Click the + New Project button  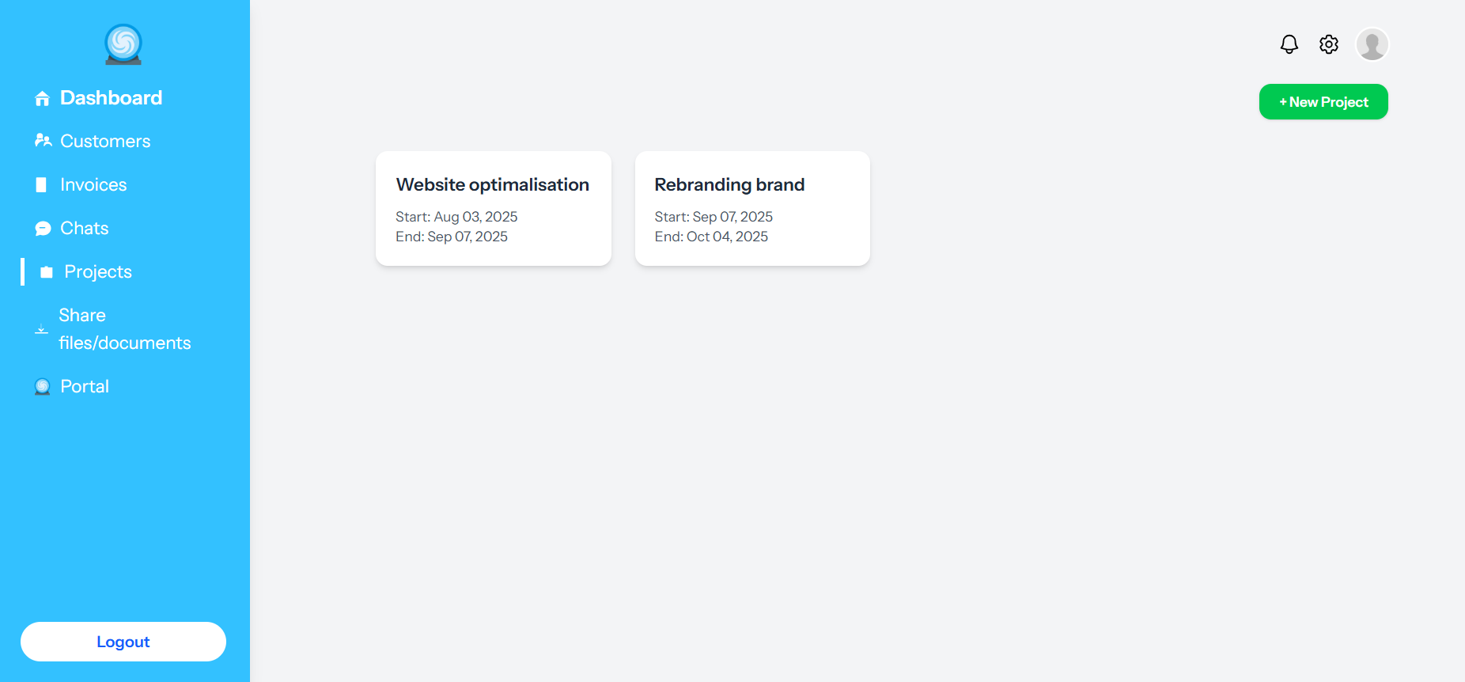[1323, 101]
